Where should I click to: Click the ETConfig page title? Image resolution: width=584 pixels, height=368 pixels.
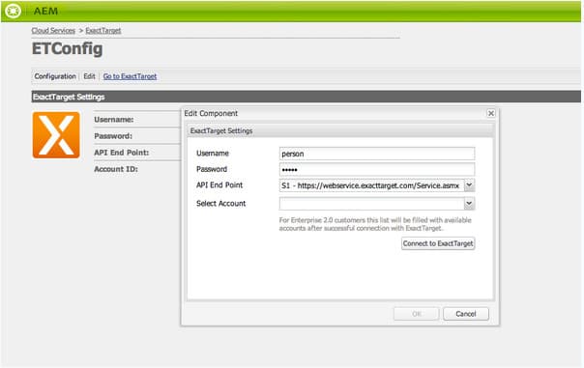click(x=67, y=48)
